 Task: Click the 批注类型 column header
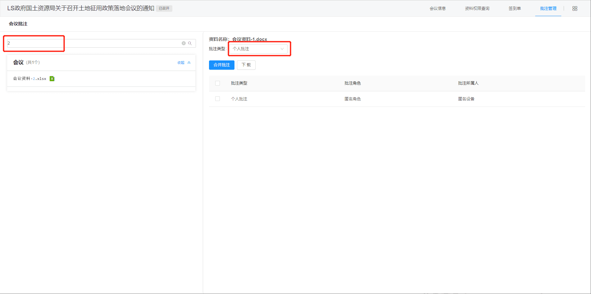click(239, 83)
